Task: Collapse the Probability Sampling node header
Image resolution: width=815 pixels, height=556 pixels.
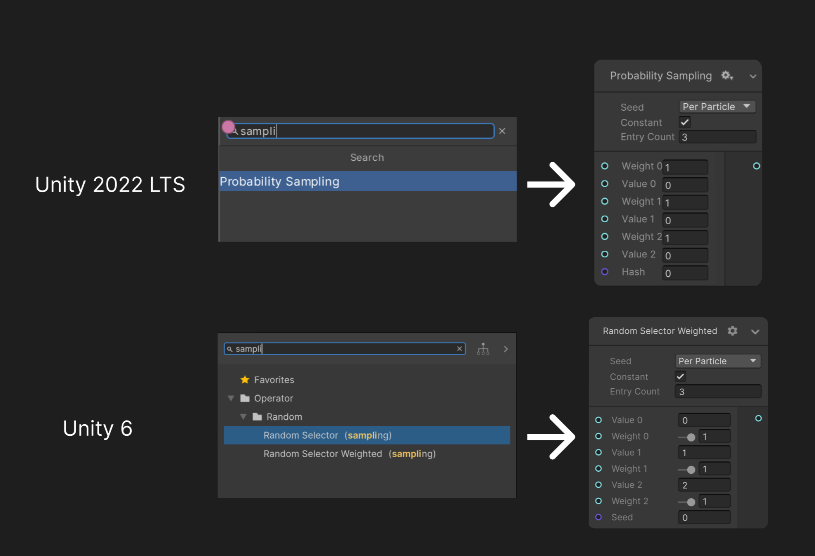Action: (x=753, y=76)
